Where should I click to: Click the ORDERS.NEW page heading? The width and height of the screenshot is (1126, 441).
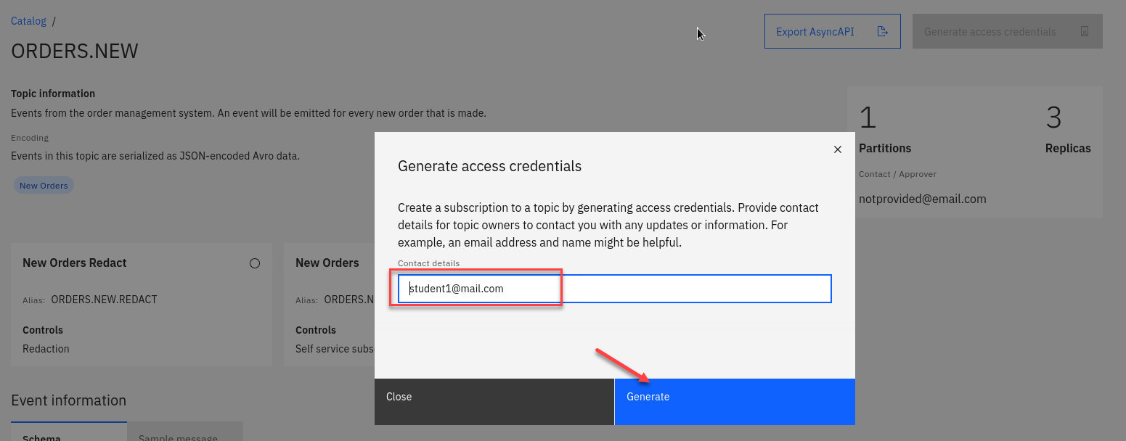75,51
